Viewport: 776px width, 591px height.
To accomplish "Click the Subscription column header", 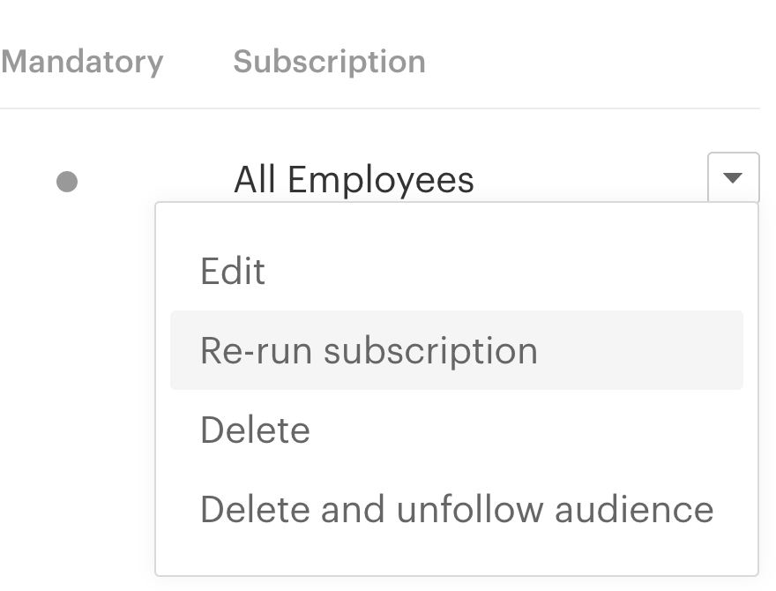I will pyautogui.click(x=329, y=62).
